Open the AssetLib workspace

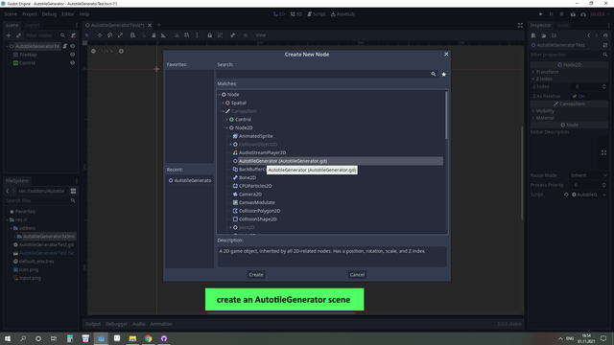coord(342,14)
